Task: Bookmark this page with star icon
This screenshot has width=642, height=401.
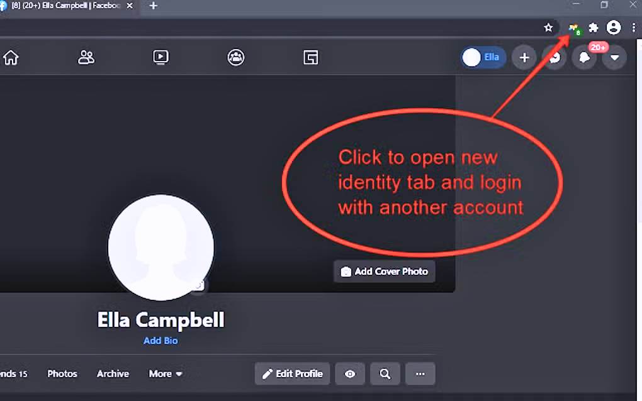Action: click(548, 28)
